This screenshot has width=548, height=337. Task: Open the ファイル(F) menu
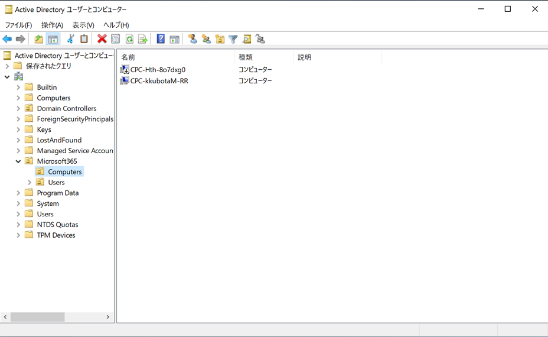[18, 25]
